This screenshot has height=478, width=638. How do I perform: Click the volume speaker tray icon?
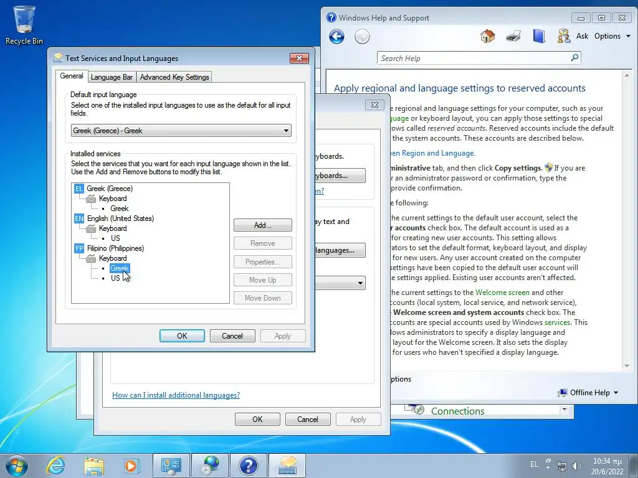tap(576, 466)
